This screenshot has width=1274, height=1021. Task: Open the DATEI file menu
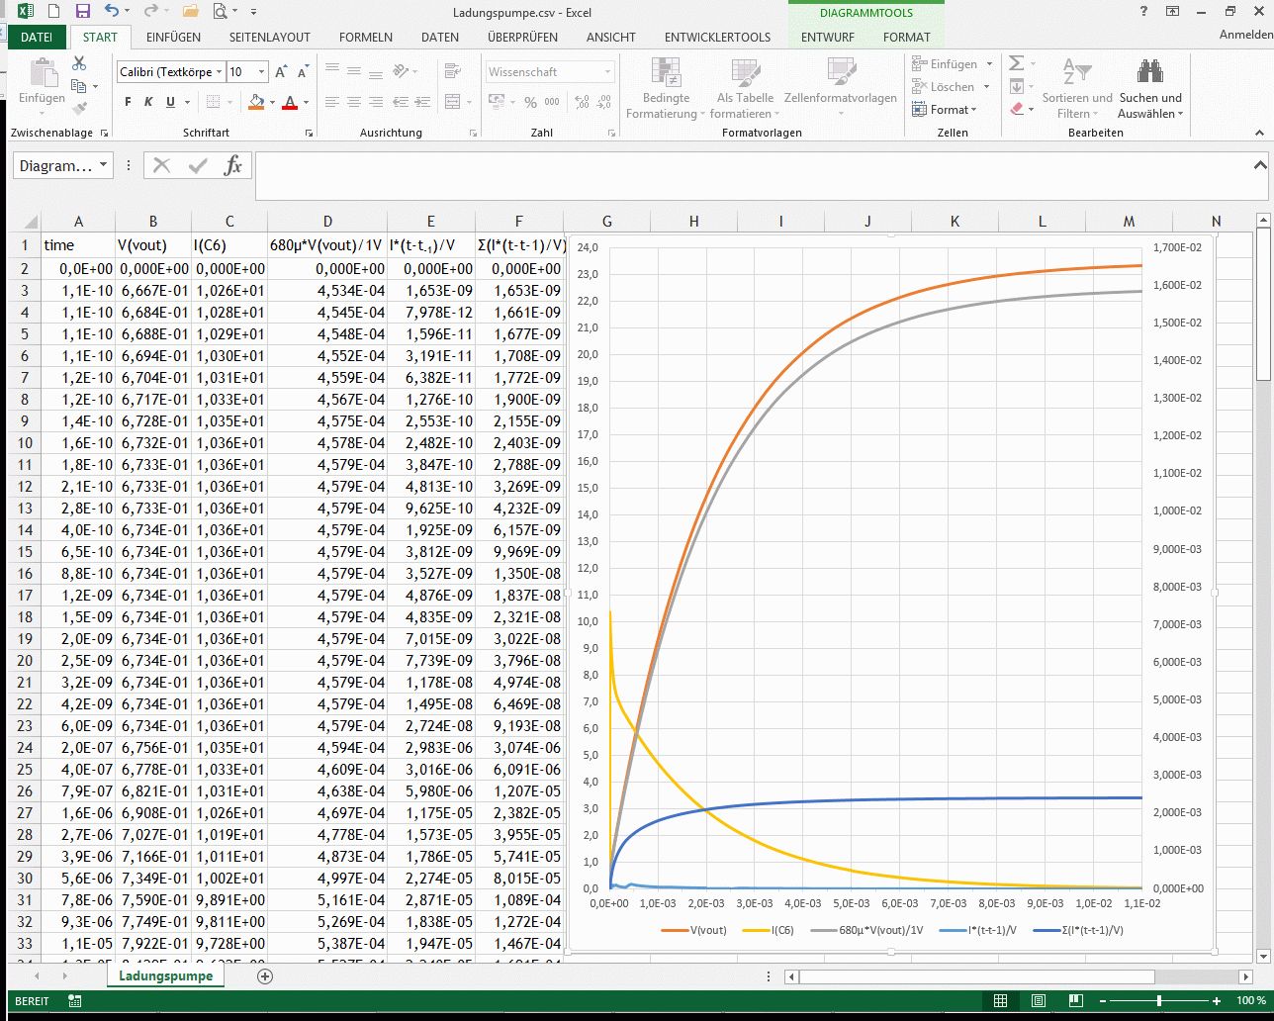point(37,38)
